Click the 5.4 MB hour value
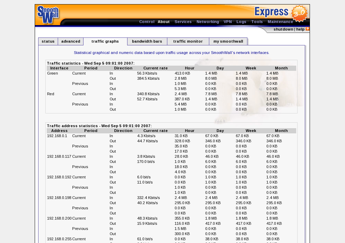 pyautogui.click(x=181, y=104)
